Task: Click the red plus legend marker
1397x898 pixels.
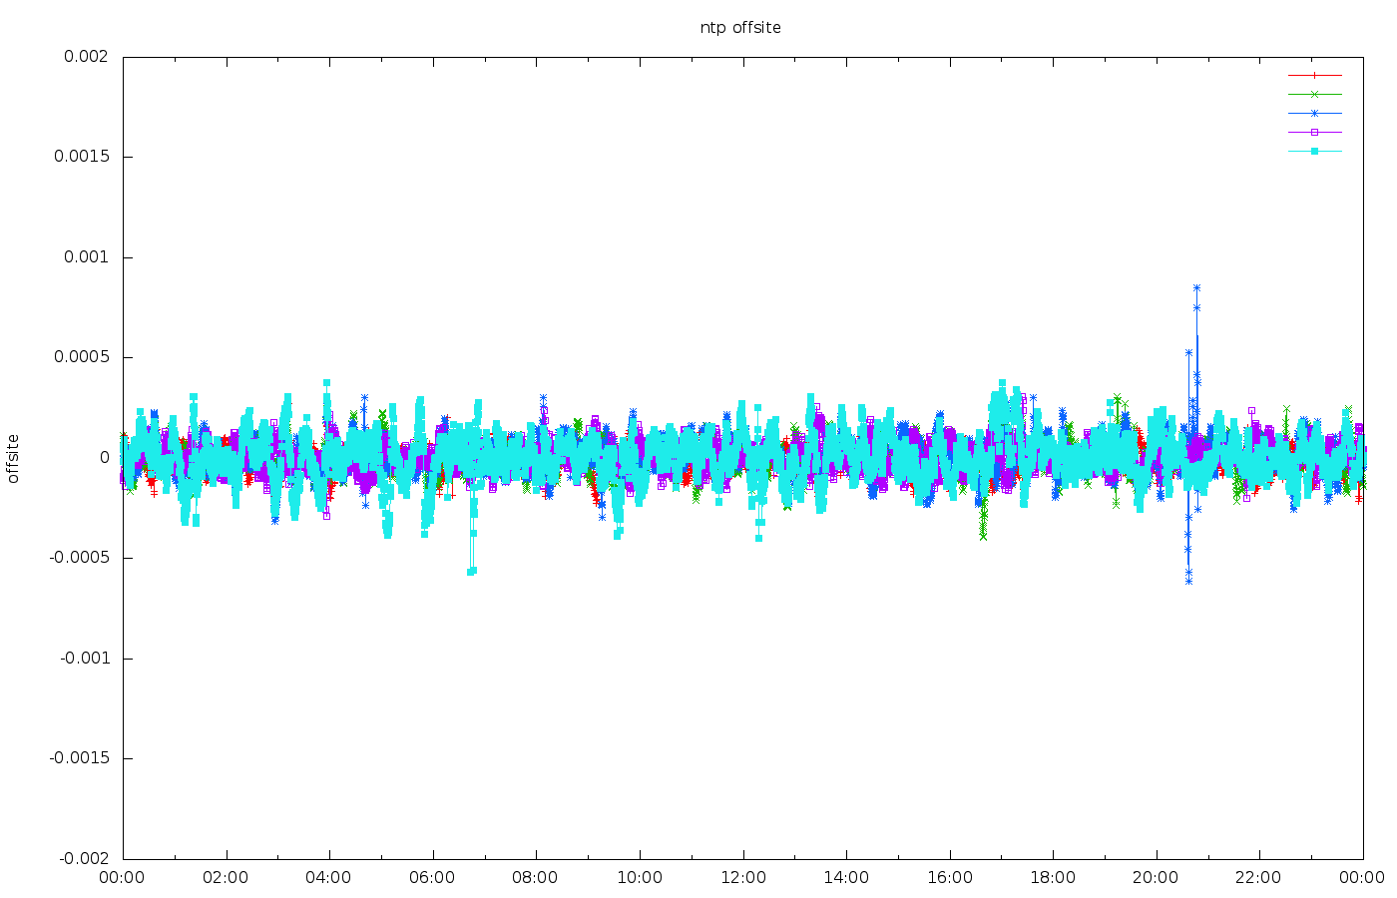Action: pos(1314,75)
